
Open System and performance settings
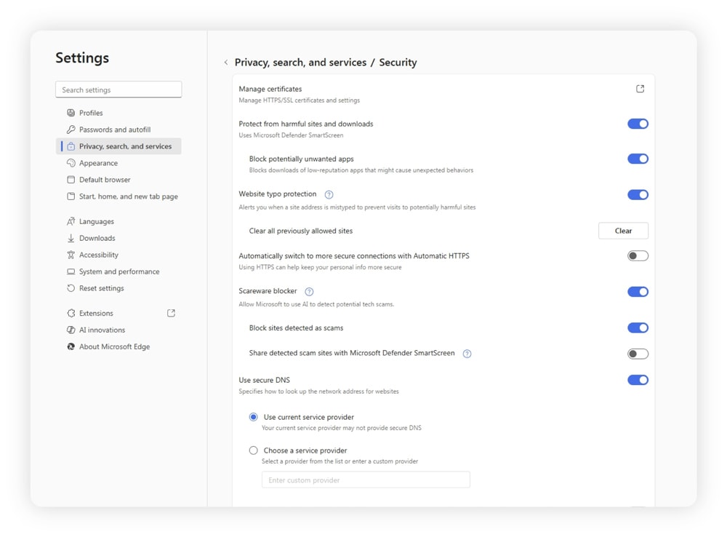click(116, 271)
